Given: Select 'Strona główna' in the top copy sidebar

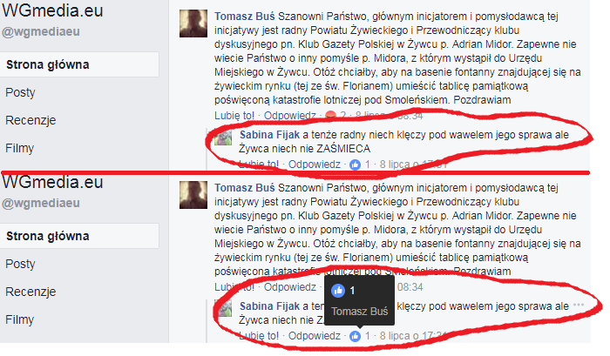Looking at the screenshot, I should pyautogui.click(x=79, y=64).
